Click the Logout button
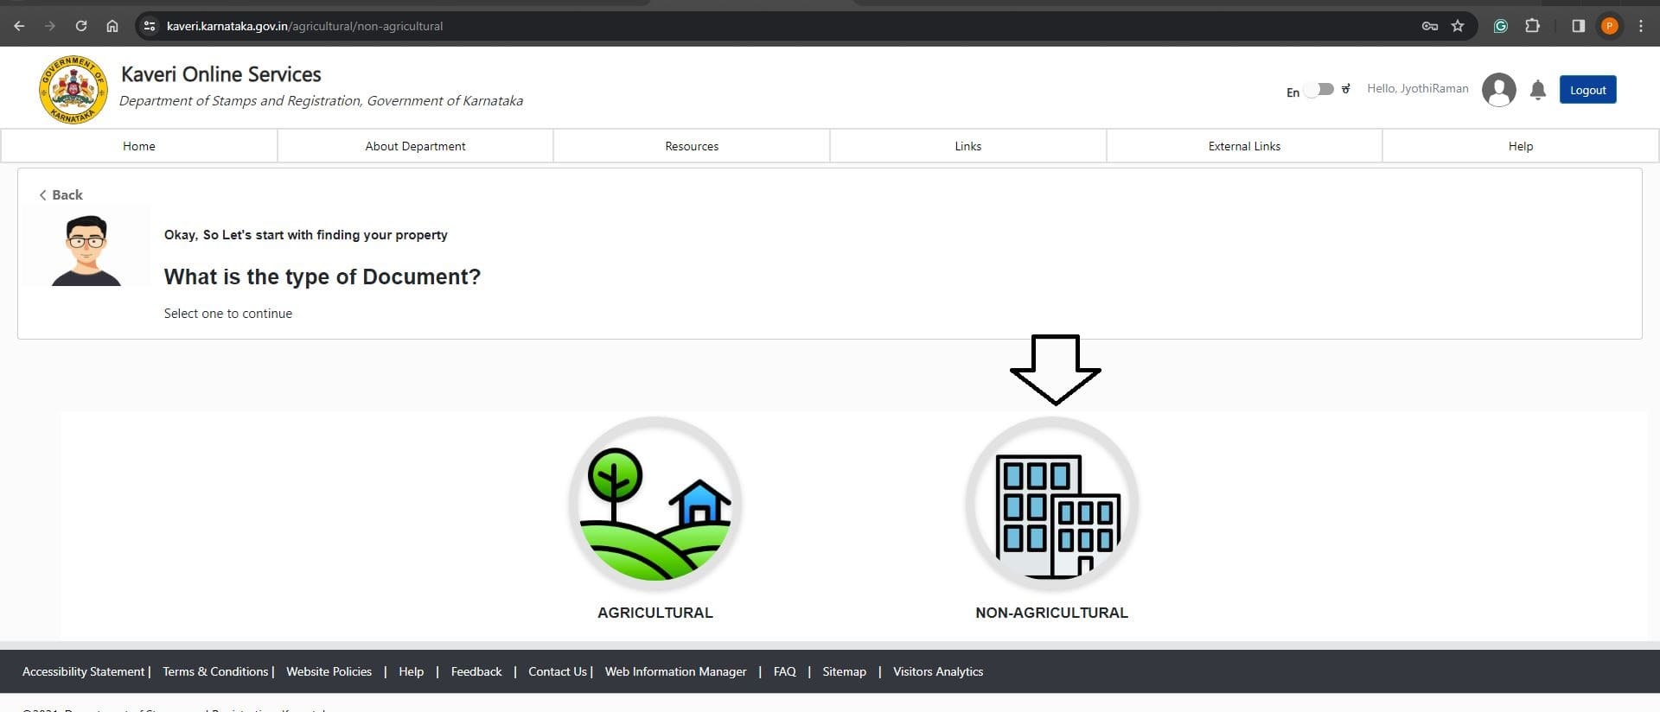 (1587, 90)
